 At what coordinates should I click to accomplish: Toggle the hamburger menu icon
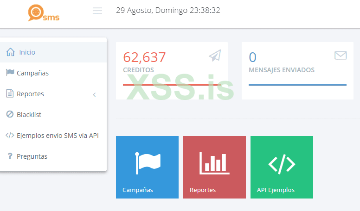click(x=97, y=11)
